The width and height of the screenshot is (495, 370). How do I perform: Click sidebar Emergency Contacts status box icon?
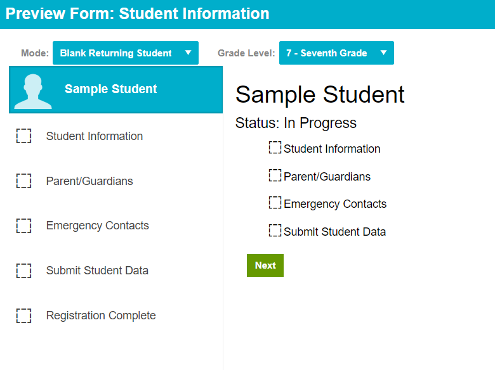coord(23,226)
